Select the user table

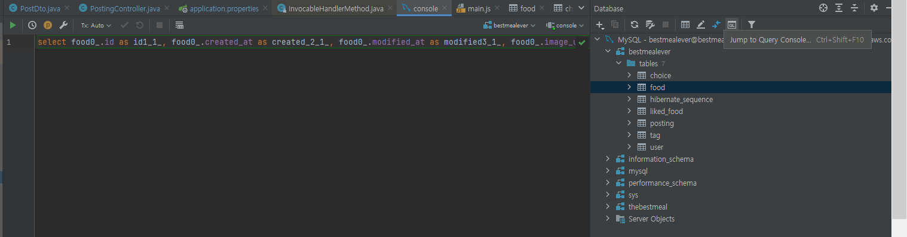click(x=657, y=147)
